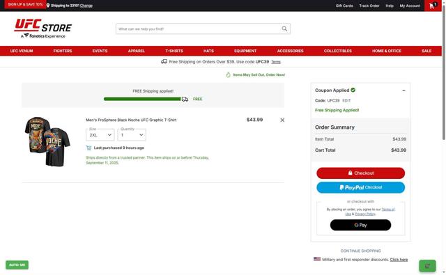The image size is (446, 275).
Task: Click the Free Shipping Applied! text
Action: 337,110
